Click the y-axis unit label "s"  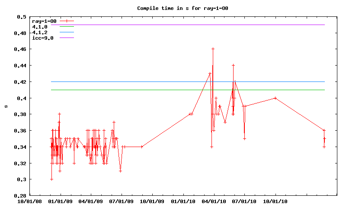coord(6,106)
